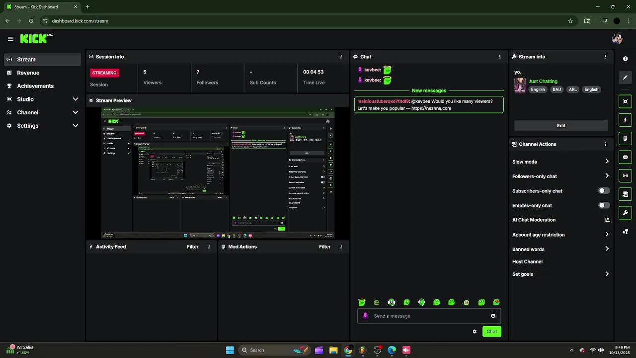Open Windows Start menu
Image resolution: width=636 pixels, height=358 pixels.
click(x=230, y=350)
